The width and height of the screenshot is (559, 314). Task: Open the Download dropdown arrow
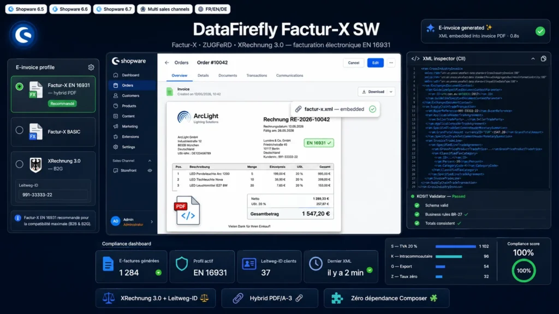[x=391, y=92]
